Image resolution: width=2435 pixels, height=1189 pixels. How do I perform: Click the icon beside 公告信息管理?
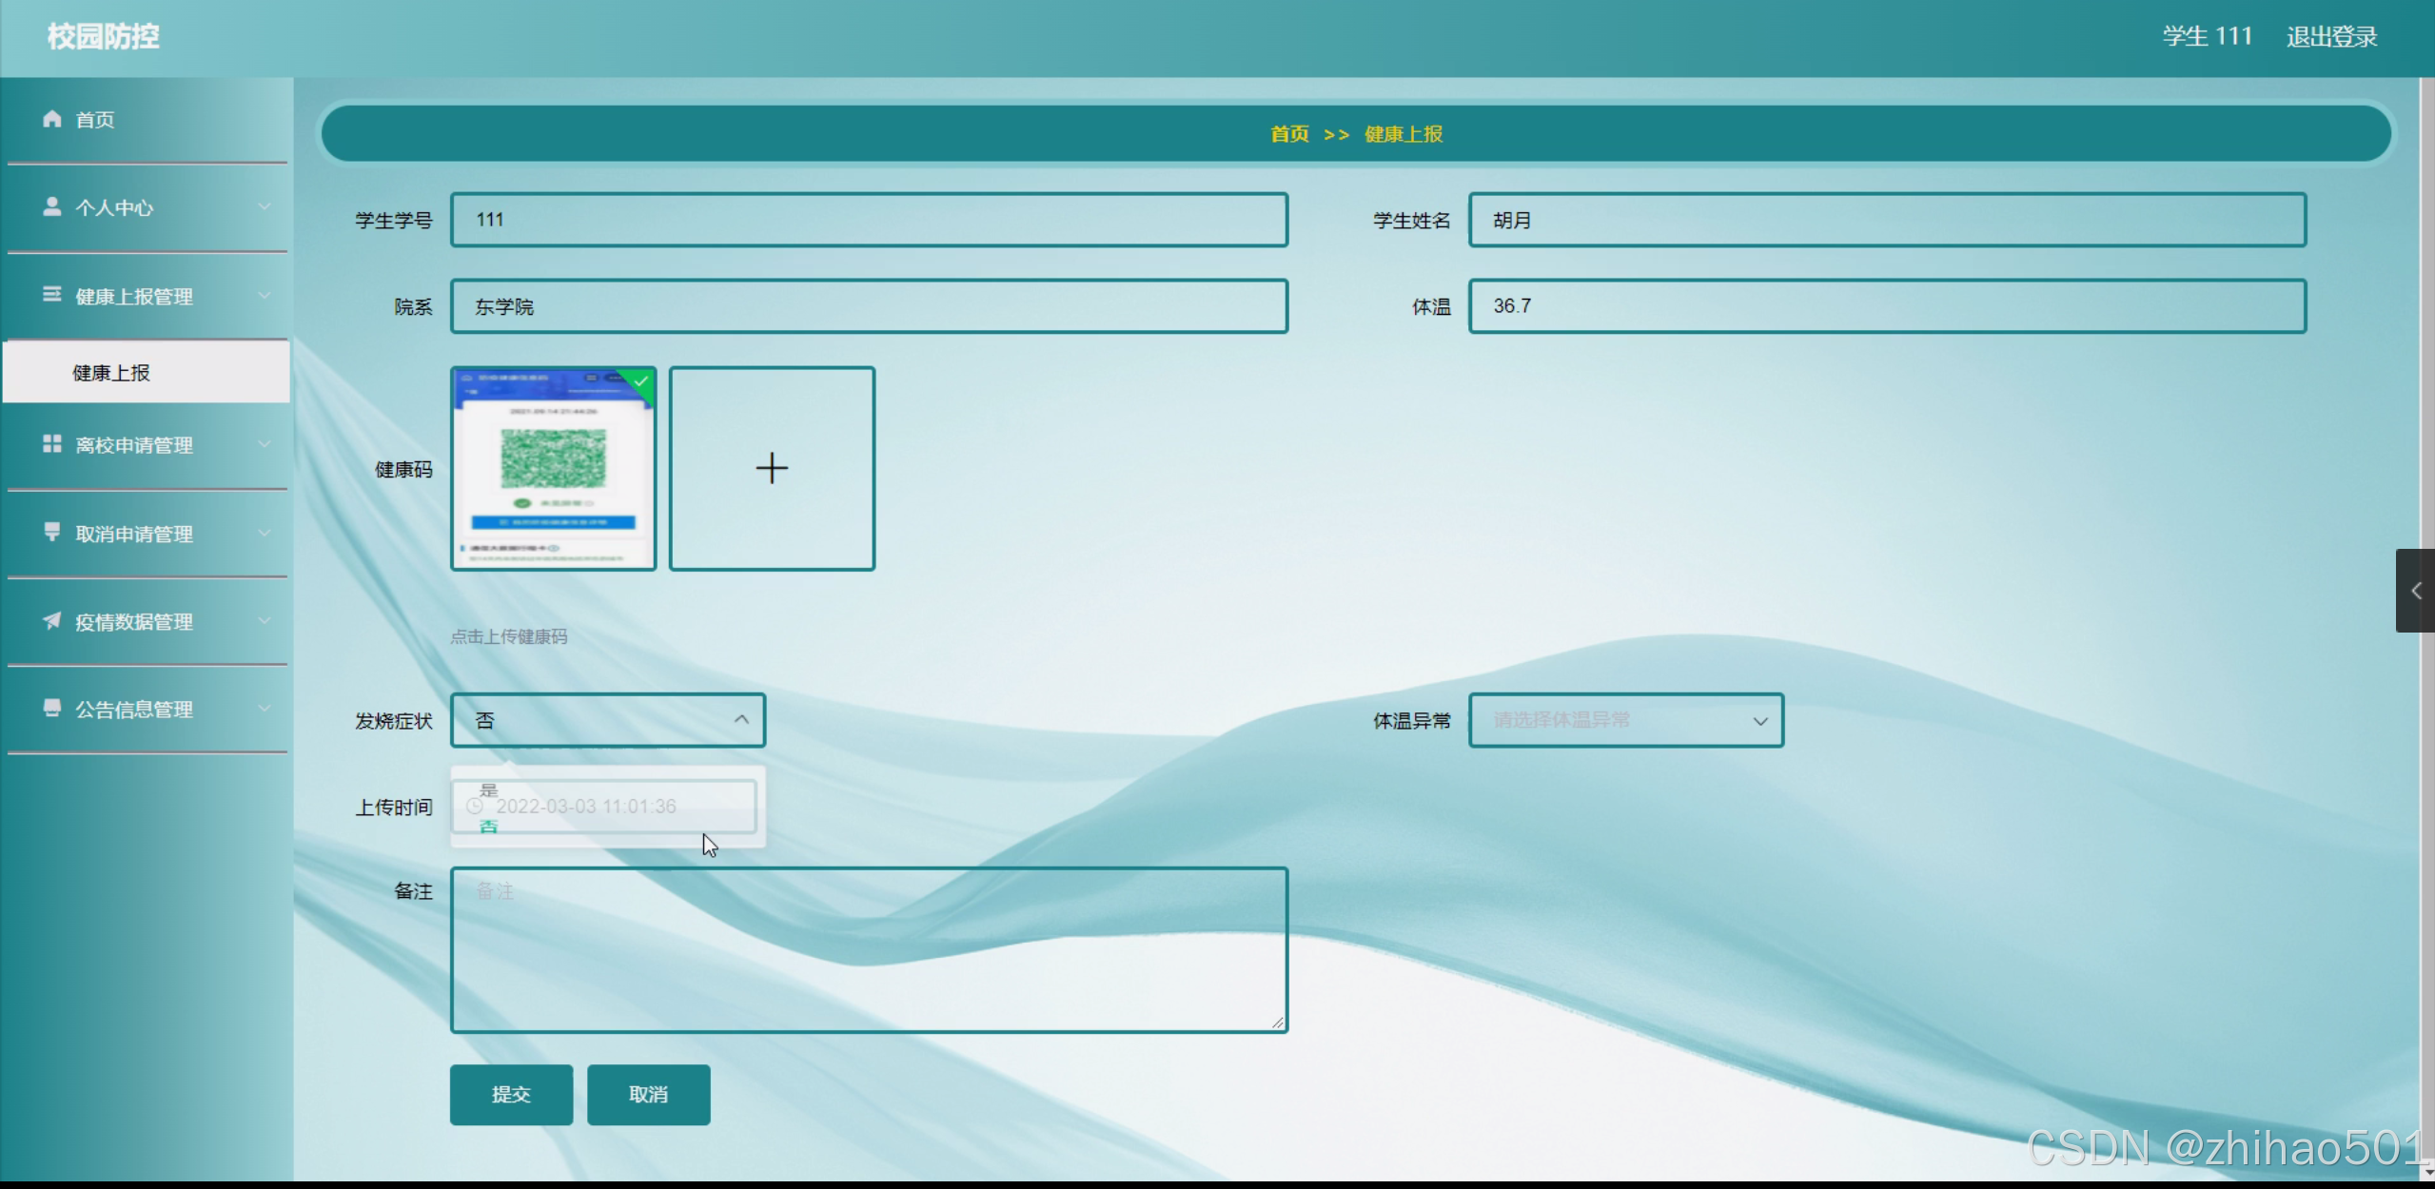[52, 708]
